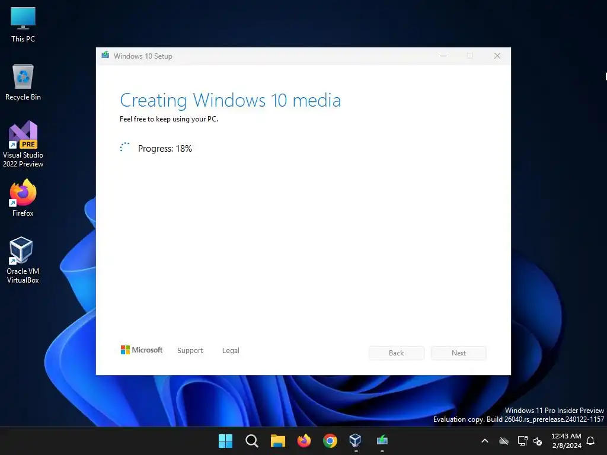Image resolution: width=607 pixels, height=455 pixels.
Task: Switch to Windows 10 Setup taskbar icon
Action: (x=382, y=440)
